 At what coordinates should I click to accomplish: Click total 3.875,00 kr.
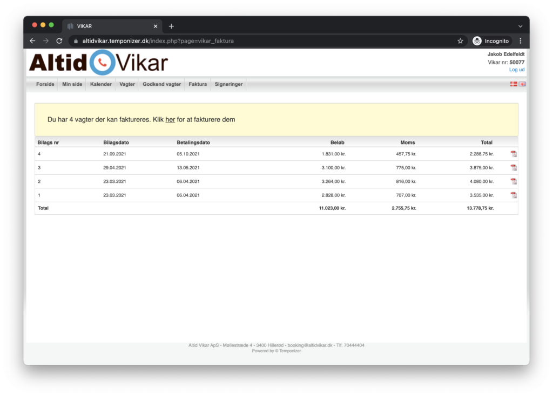click(x=482, y=168)
